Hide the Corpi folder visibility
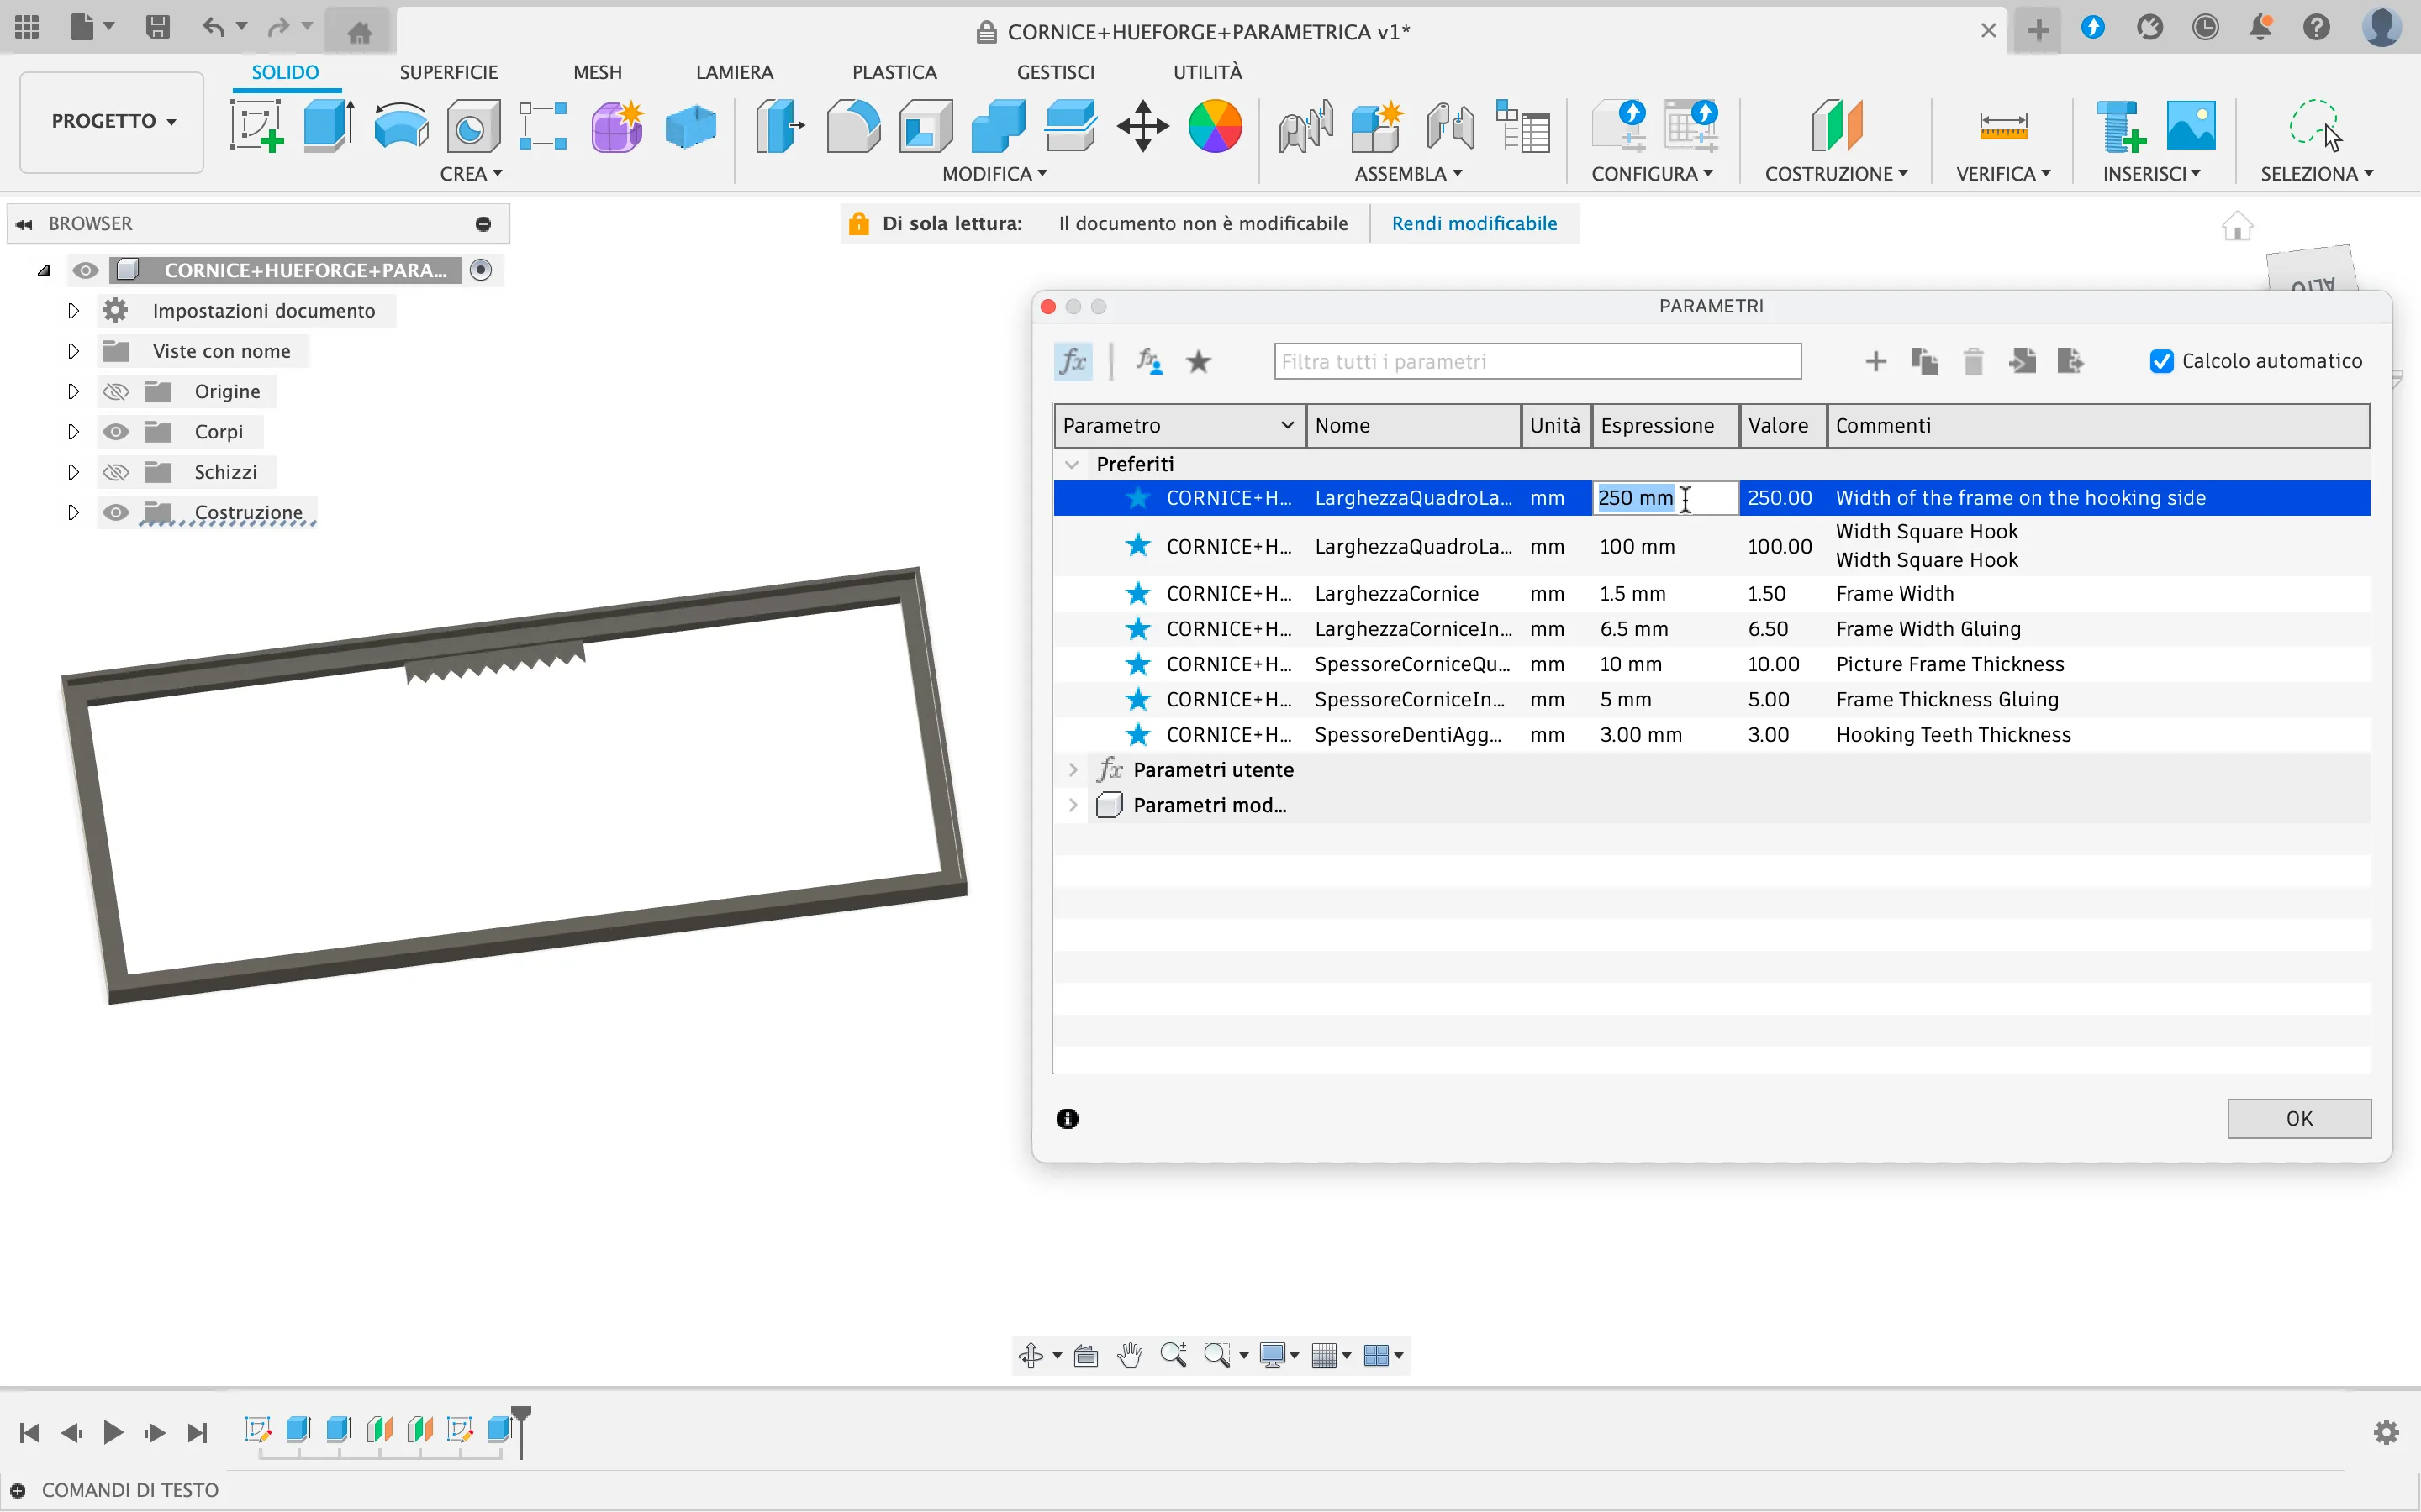Screen dimensions: 2421x1512 click(116, 432)
